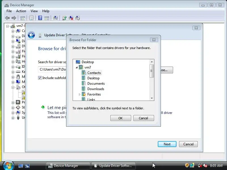Collapse the vm7- computer root in Device Manager
227x170 pixels.
(x=7, y=26)
